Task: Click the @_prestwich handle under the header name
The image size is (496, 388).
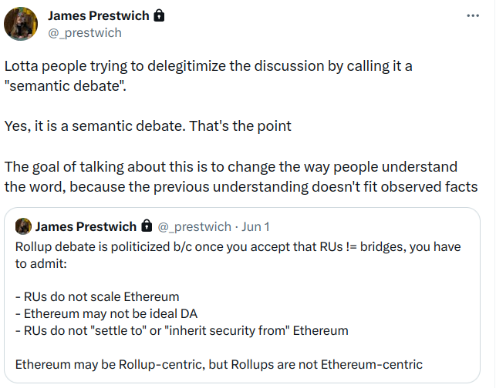Action: [x=84, y=33]
